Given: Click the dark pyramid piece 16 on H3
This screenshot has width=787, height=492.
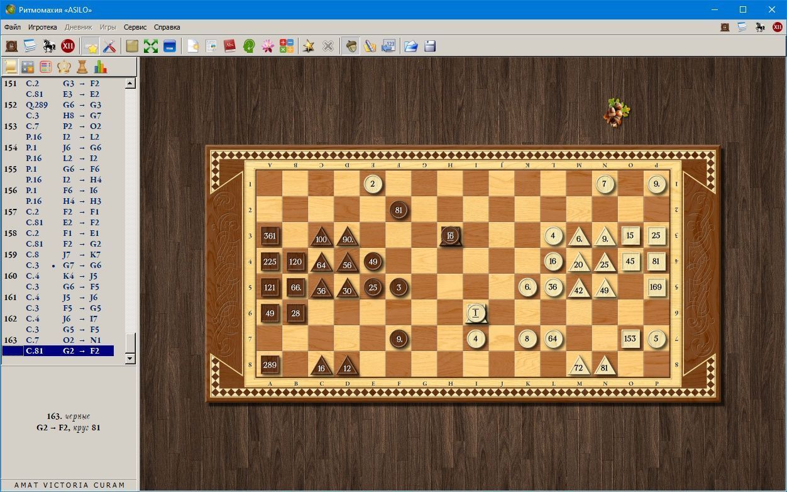Looking at the screenshot, I should point(450,236).
